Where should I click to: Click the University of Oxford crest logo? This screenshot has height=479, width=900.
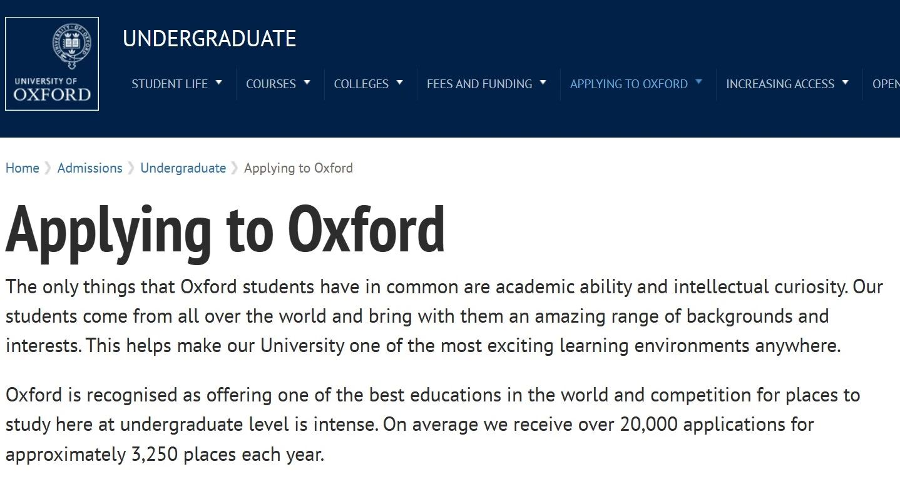tap(52, 64)
